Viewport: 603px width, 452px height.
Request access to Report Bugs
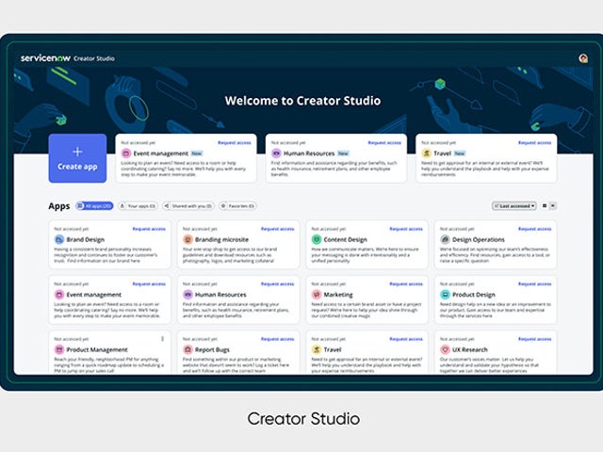pyautogui.click(x=277, y=339)
